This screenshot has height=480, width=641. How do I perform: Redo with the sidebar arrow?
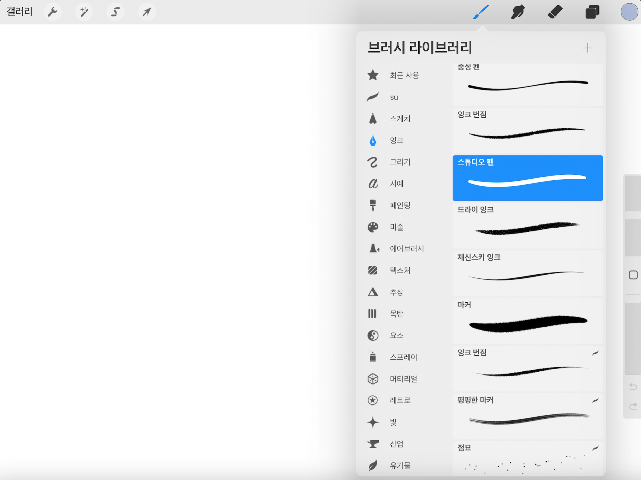[x=633, y=407]
